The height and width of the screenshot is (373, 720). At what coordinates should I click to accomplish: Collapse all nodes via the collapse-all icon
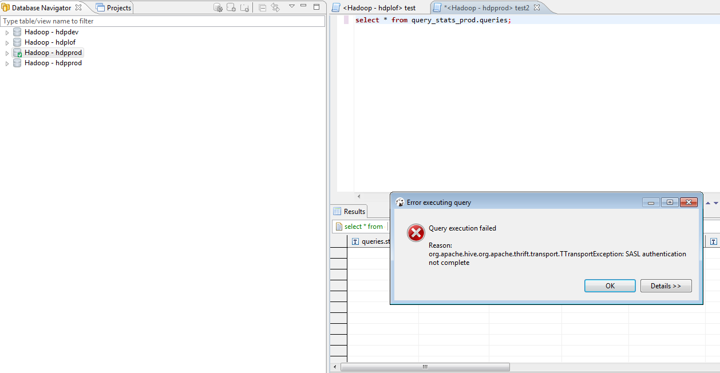click(262, 7)
